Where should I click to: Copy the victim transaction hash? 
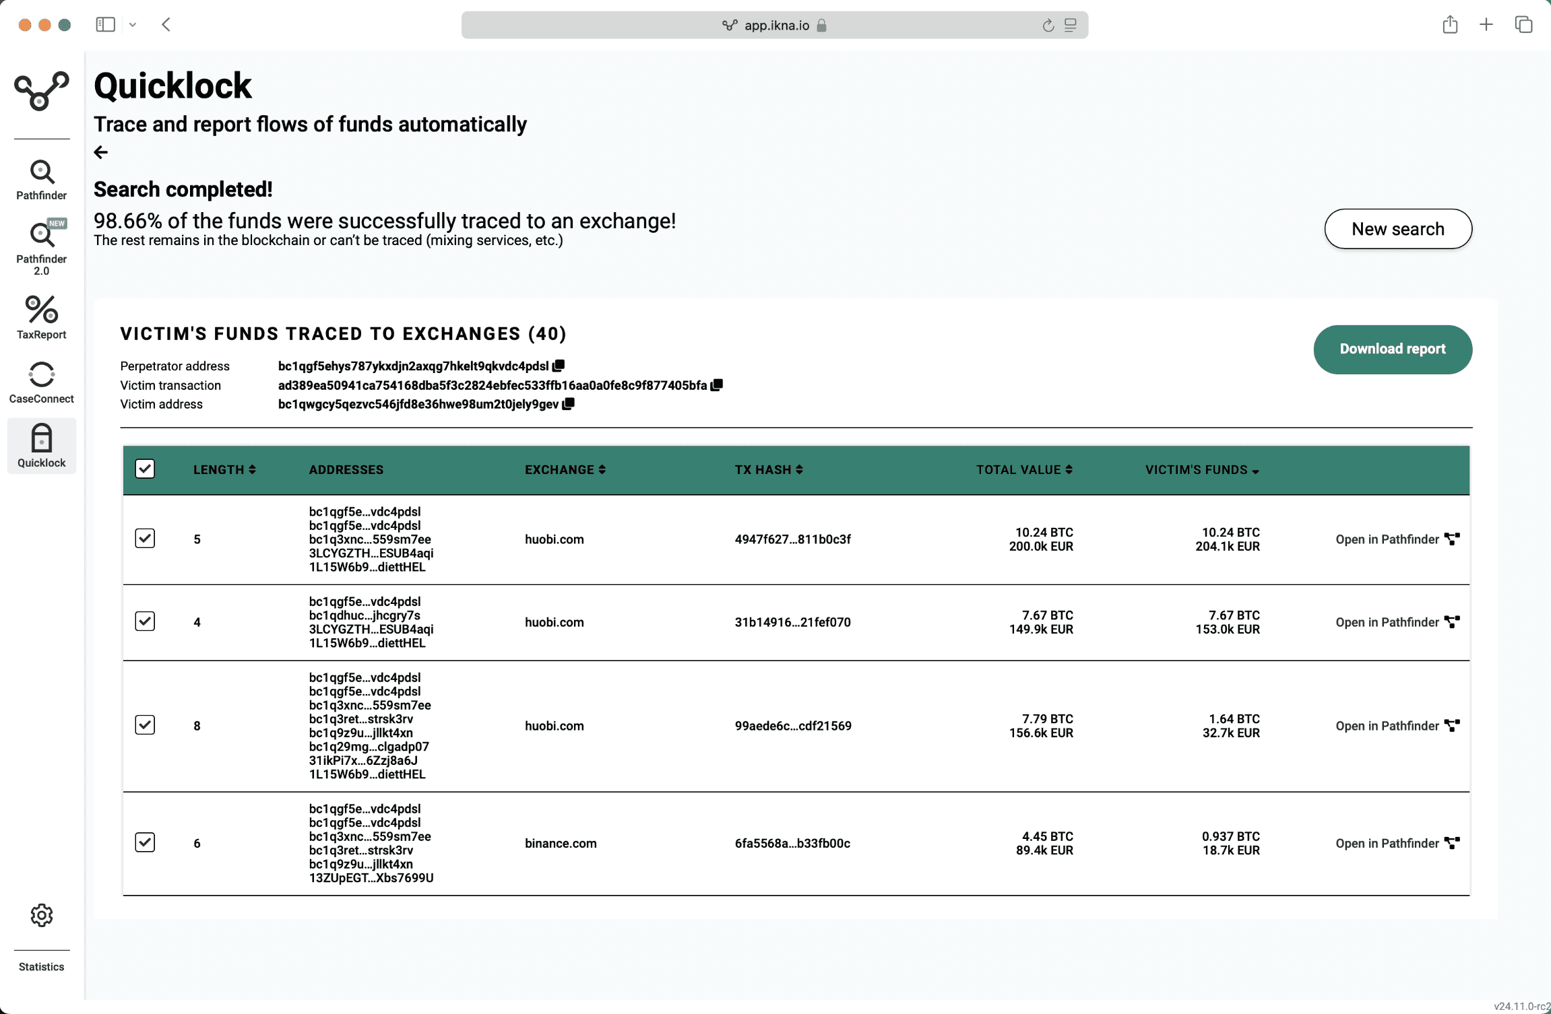point(717,384)
